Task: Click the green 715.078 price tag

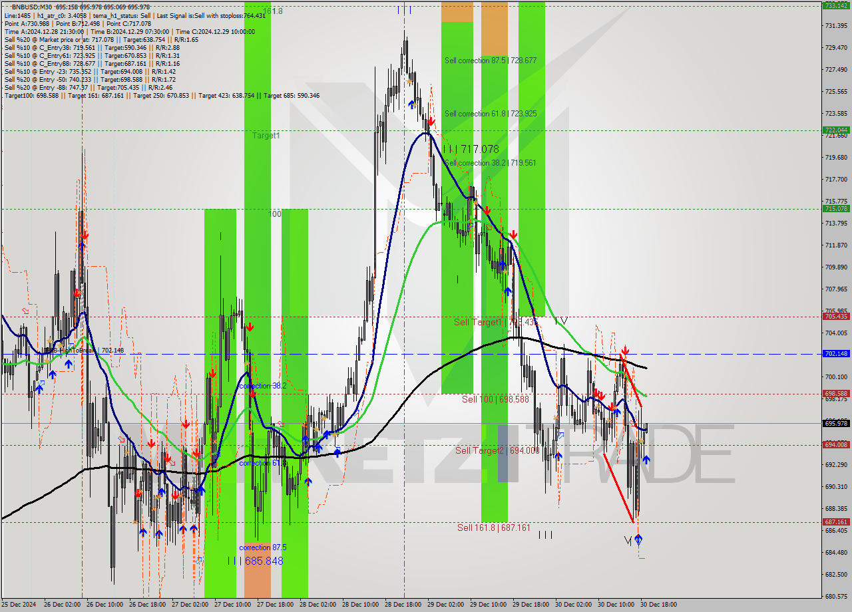Action: point(836,208)
